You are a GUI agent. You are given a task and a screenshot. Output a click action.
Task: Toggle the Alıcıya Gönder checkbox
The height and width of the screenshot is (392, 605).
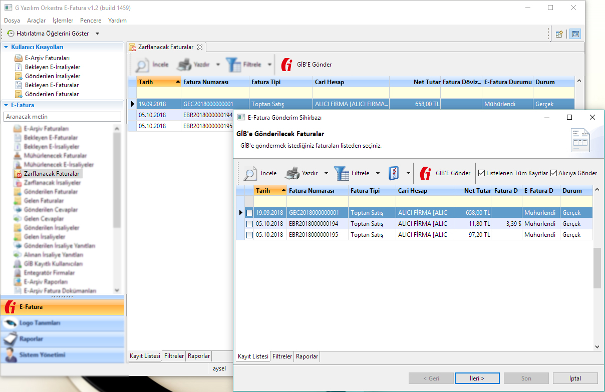click(x=553, y=173)
